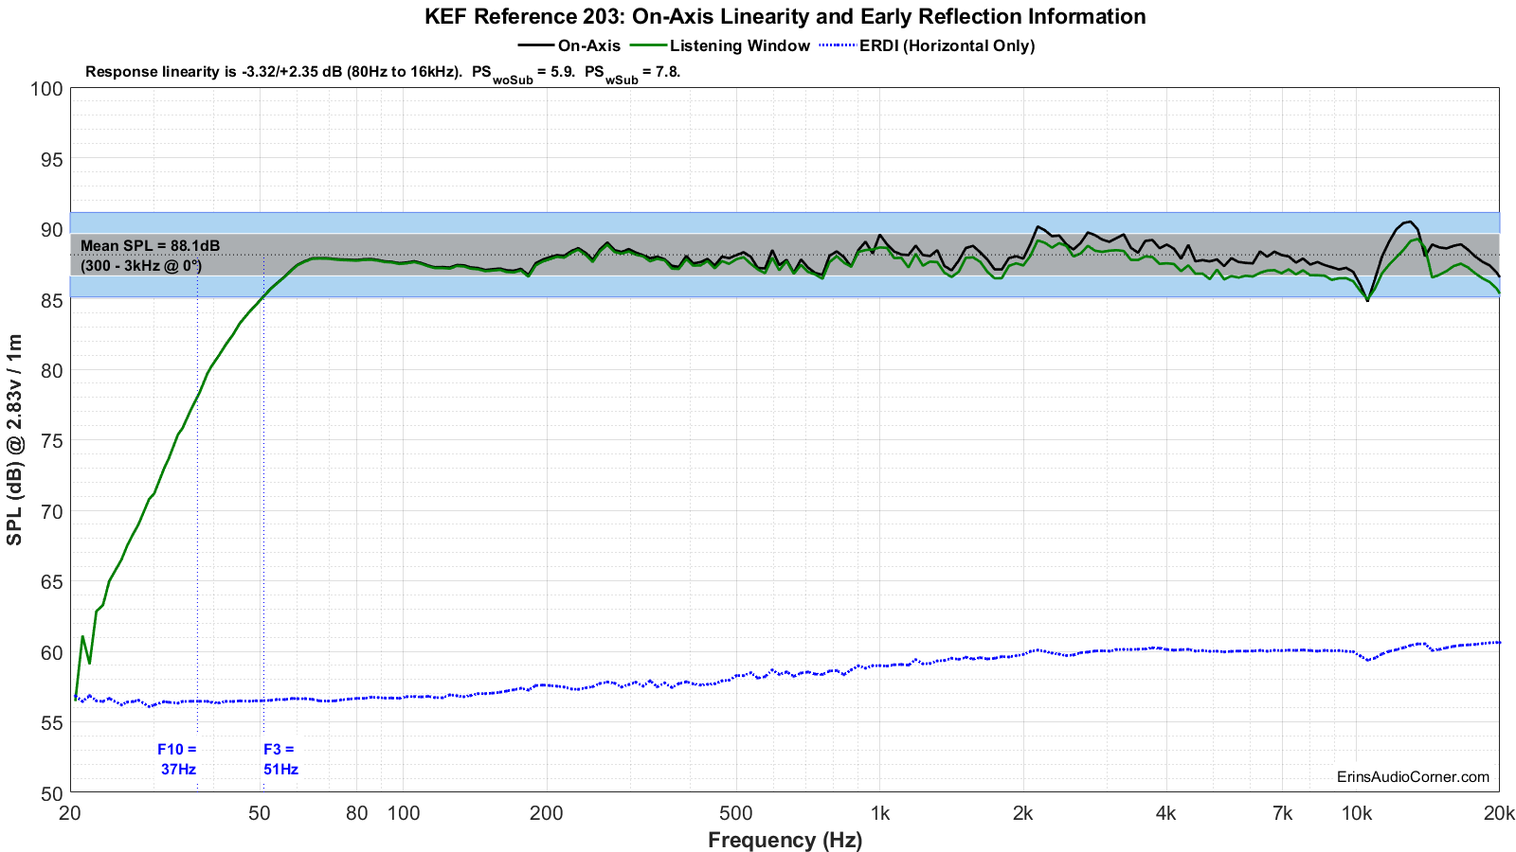Click the 2k frequency tick label

[1022, 813]
